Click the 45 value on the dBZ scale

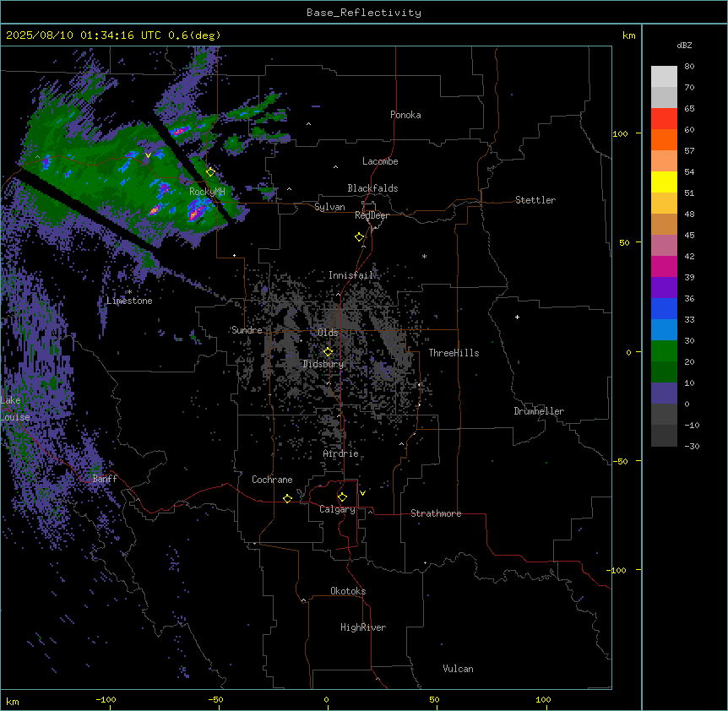689,236
